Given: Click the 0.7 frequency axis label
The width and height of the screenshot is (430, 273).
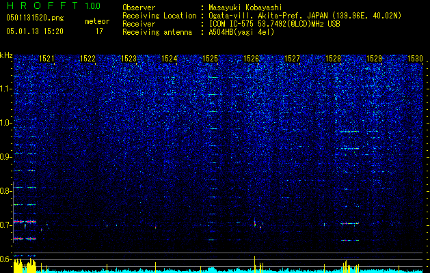Looking at the screenshot, I should (6, 225).
